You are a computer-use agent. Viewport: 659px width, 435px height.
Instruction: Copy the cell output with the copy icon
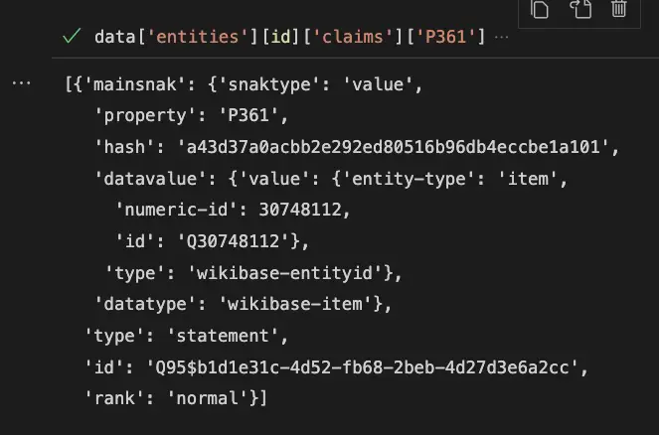pos(540,8)
